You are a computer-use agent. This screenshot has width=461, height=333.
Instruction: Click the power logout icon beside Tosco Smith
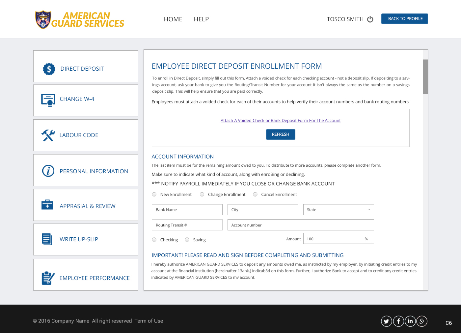(370, 19)
